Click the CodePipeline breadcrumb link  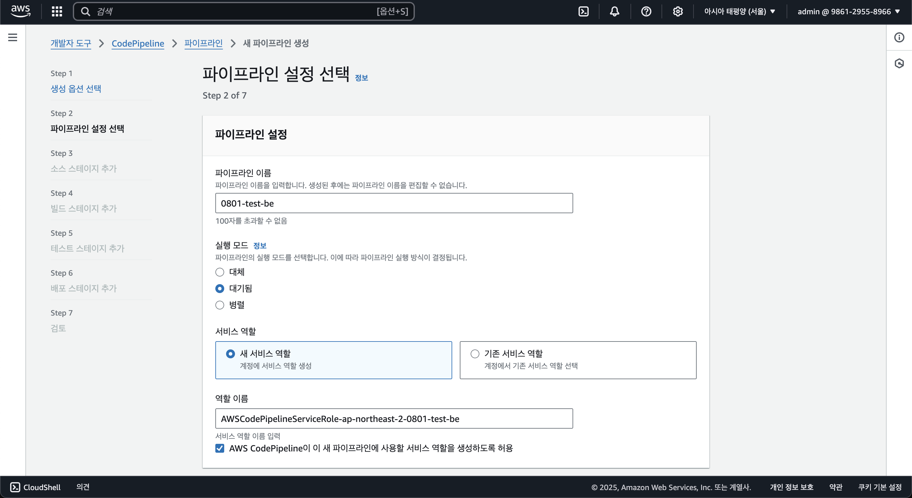[x=138, y=43]
